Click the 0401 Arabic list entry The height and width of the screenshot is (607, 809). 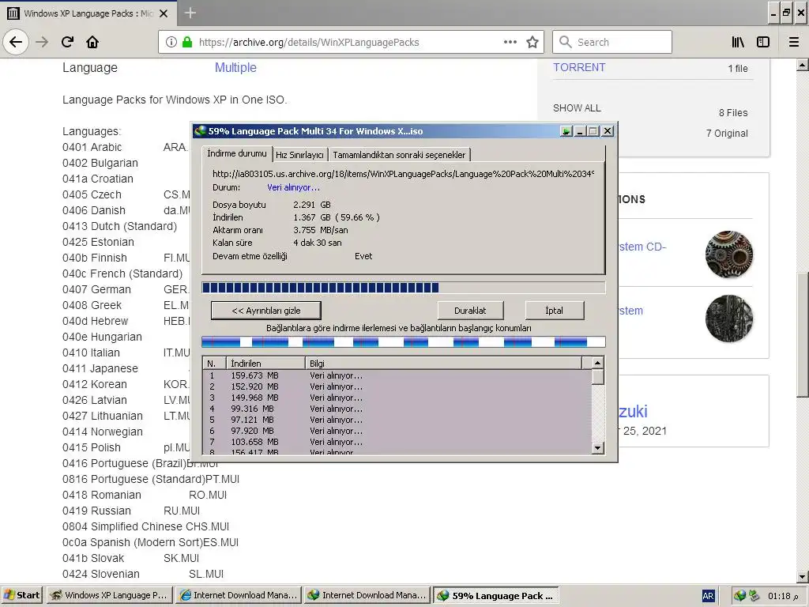(92, 147)
